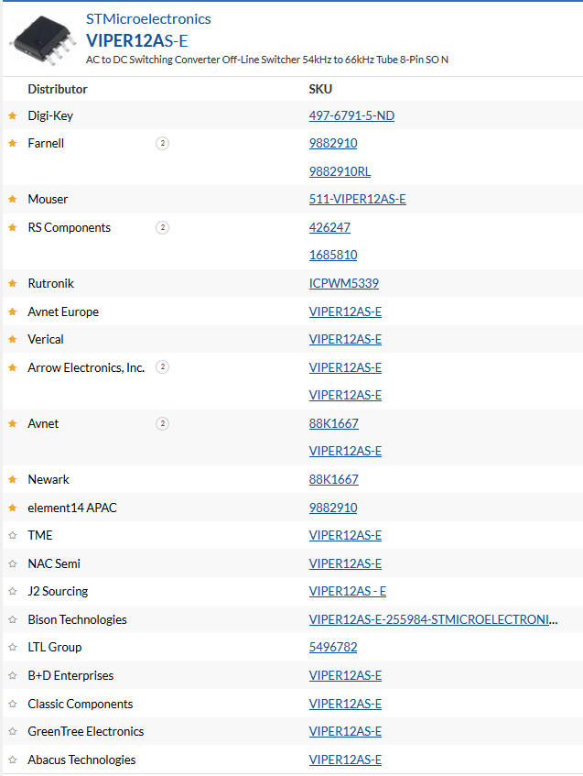Screen dimensions: 583x776
Task: Click the empty star next to Abacus Technologies
Action: pyautogui.click(x=13, y=760)
